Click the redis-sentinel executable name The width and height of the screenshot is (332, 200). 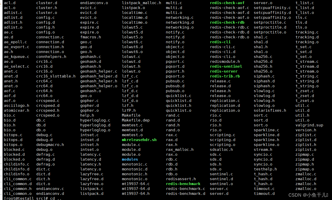pos(226,66)
